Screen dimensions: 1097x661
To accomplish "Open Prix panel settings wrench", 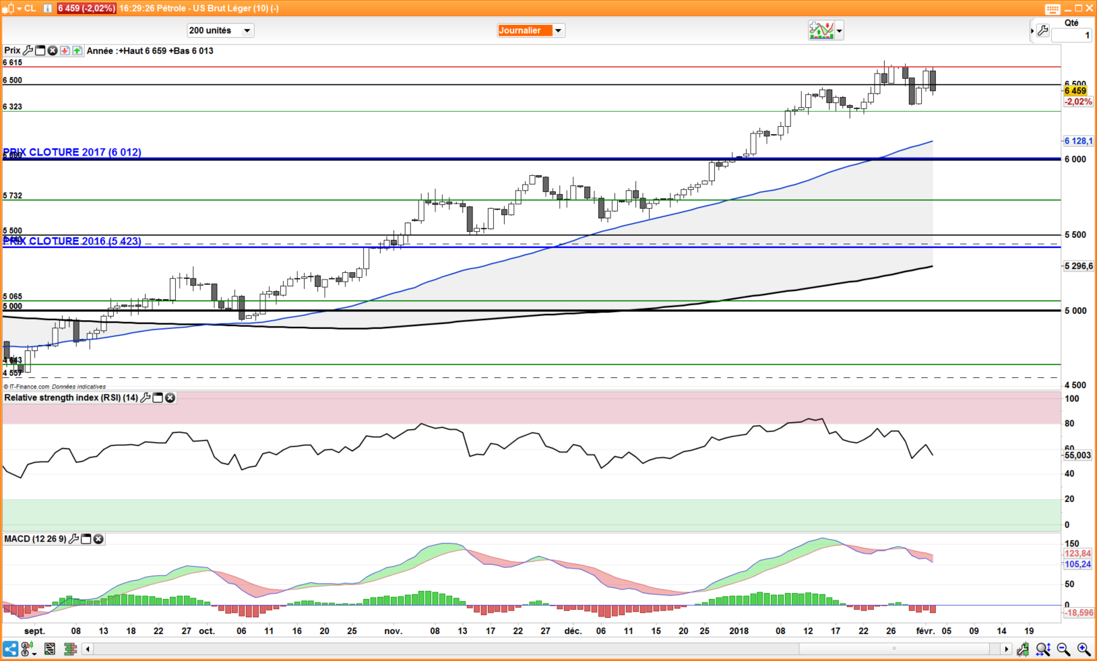I will pos(28,51).
